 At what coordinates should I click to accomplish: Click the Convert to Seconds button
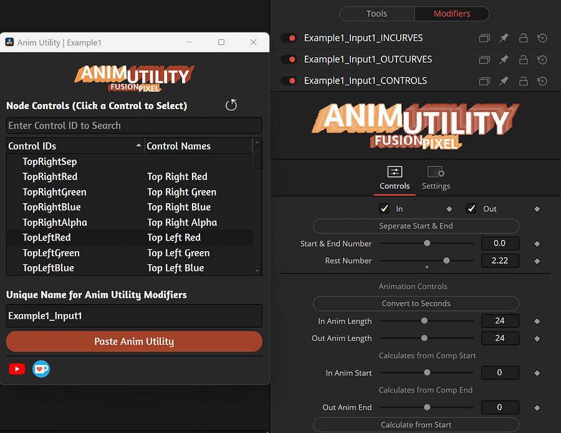click(x=416, y=303)
